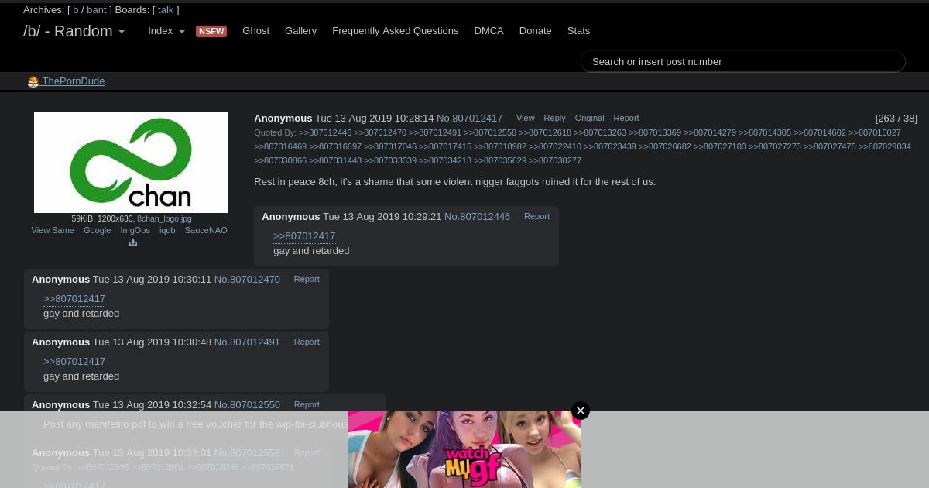Viewport: 929px width, 488px height.
Task: Click the >>807012417 quote inside post 807012470
Action: tap(74, 299)
